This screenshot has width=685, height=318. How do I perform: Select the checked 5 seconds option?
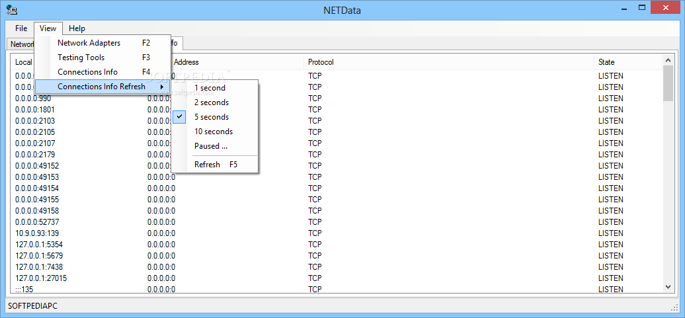(215, 116)
